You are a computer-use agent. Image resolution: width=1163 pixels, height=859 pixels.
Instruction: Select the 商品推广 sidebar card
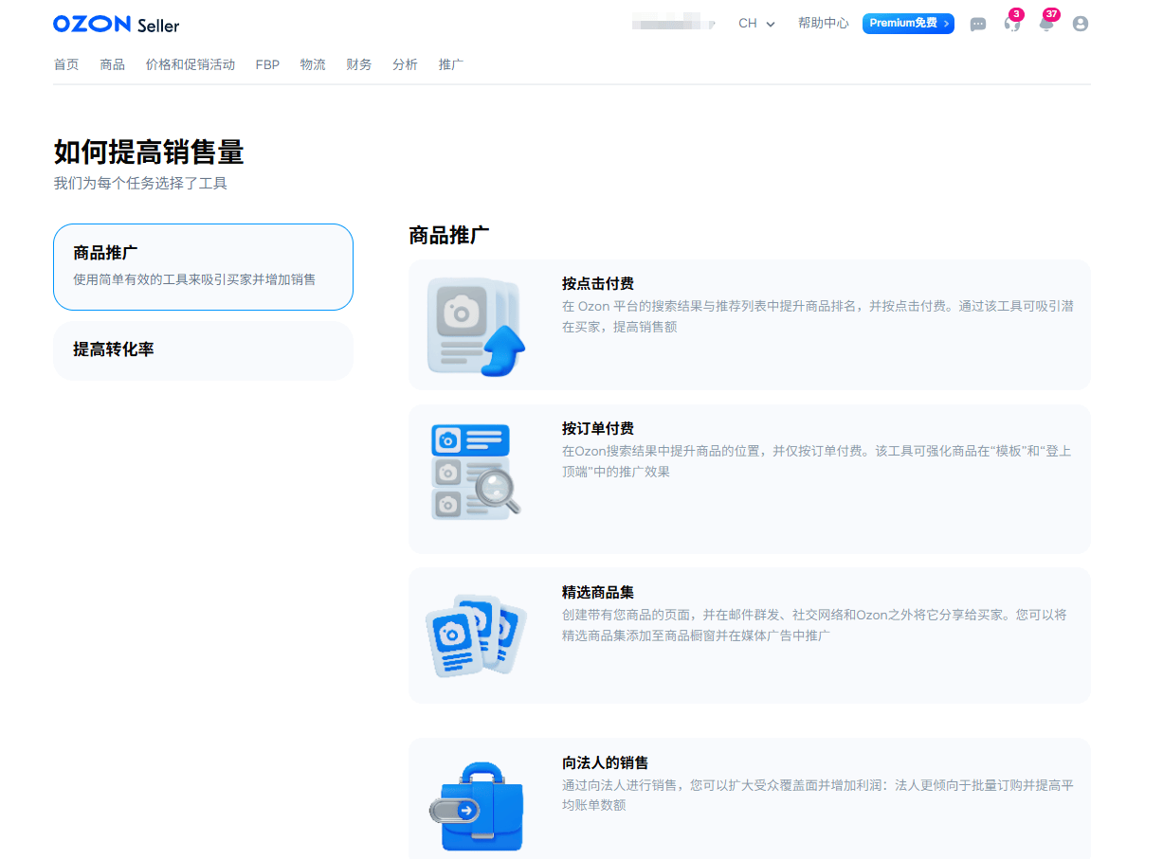(203, 267)
